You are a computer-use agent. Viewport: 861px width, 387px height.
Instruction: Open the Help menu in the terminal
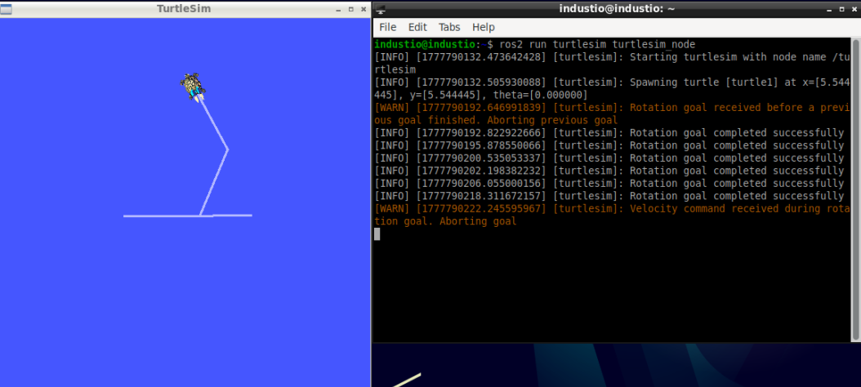(x=484, y=27)
